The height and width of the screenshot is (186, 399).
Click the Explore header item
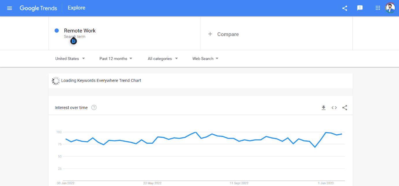coord(77,8)
